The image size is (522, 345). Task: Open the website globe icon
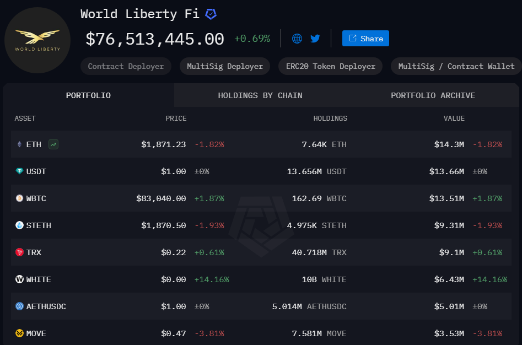[297, 39]
